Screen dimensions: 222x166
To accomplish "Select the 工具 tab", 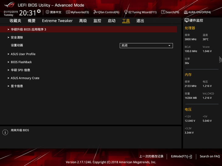I will click(x=126, y=21).
